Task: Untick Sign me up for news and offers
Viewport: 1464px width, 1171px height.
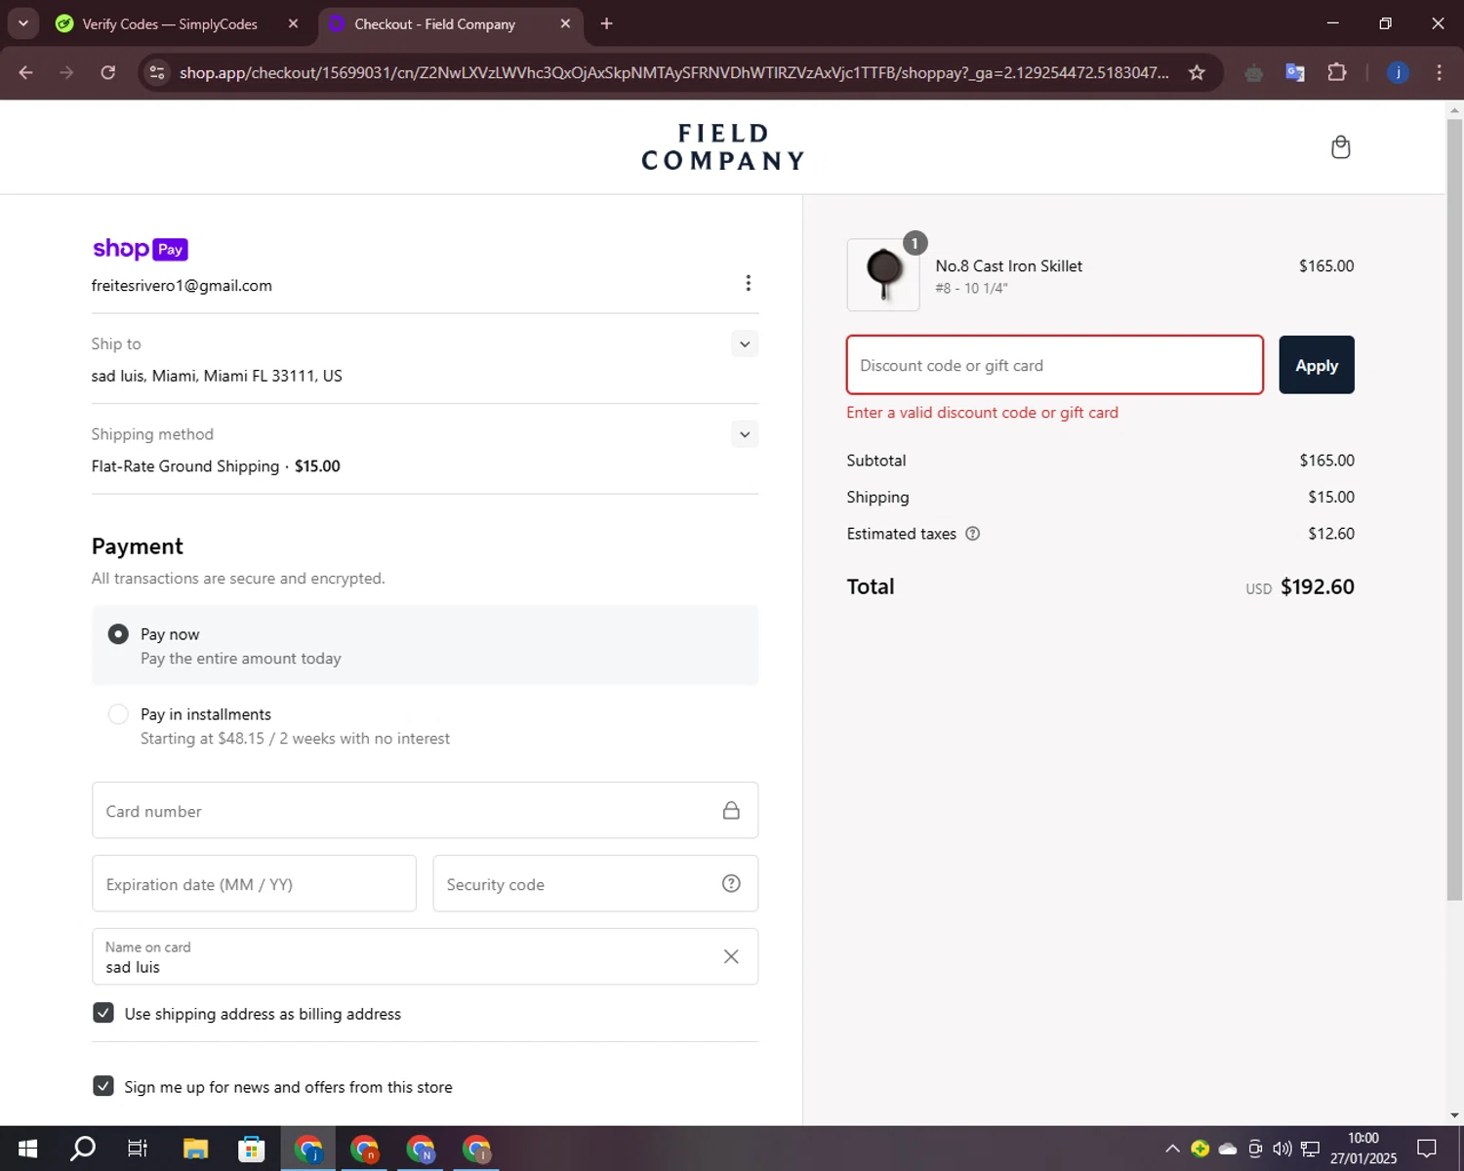Action: 103,1086
